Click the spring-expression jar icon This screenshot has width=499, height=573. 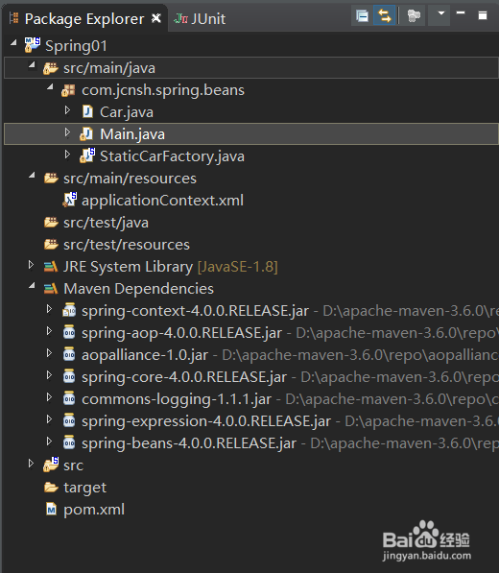tap(69, 420)
